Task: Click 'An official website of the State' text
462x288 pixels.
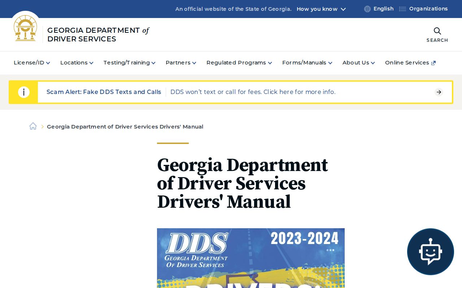Action: [x=234, y=9]
